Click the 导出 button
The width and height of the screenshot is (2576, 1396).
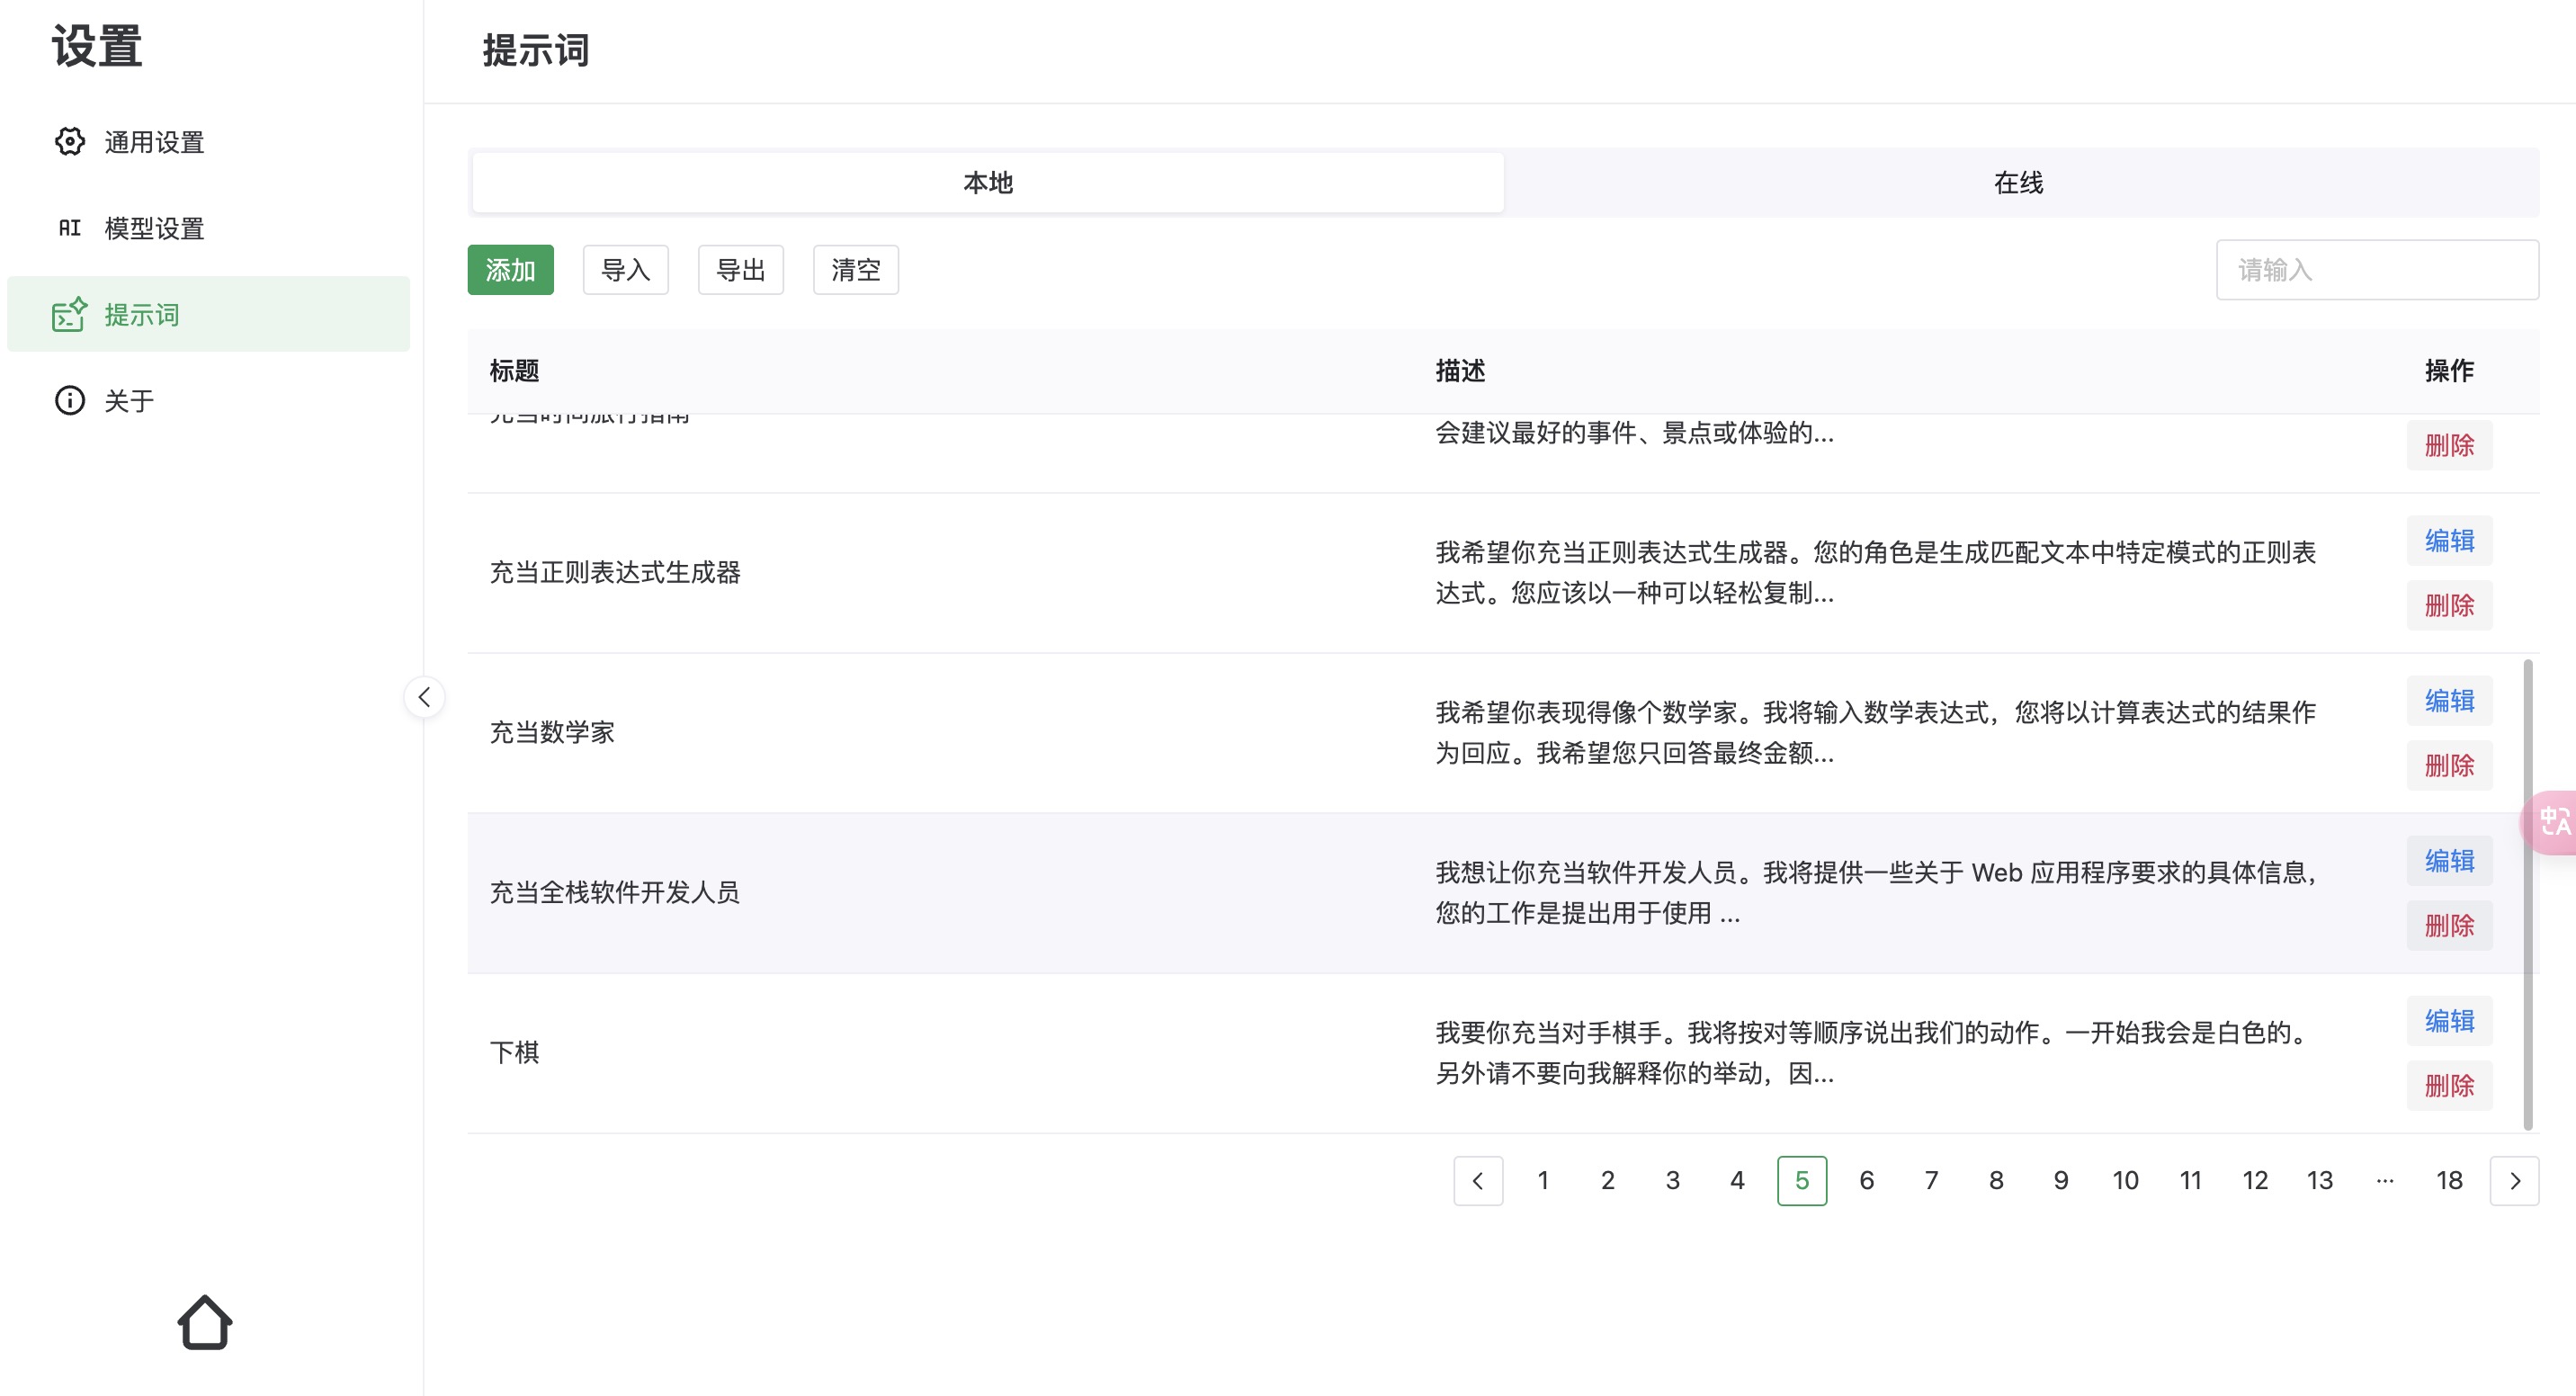740,270
